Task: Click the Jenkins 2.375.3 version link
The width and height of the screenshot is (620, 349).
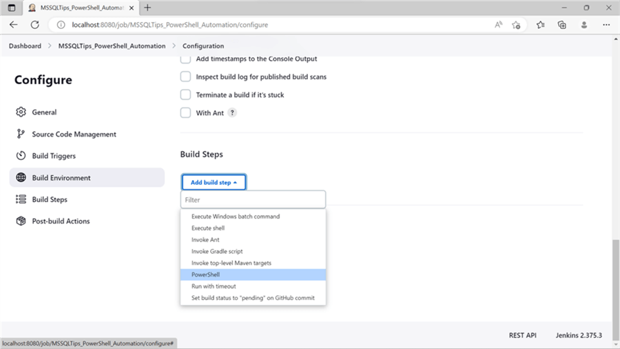Action: [x=579, y=335]
